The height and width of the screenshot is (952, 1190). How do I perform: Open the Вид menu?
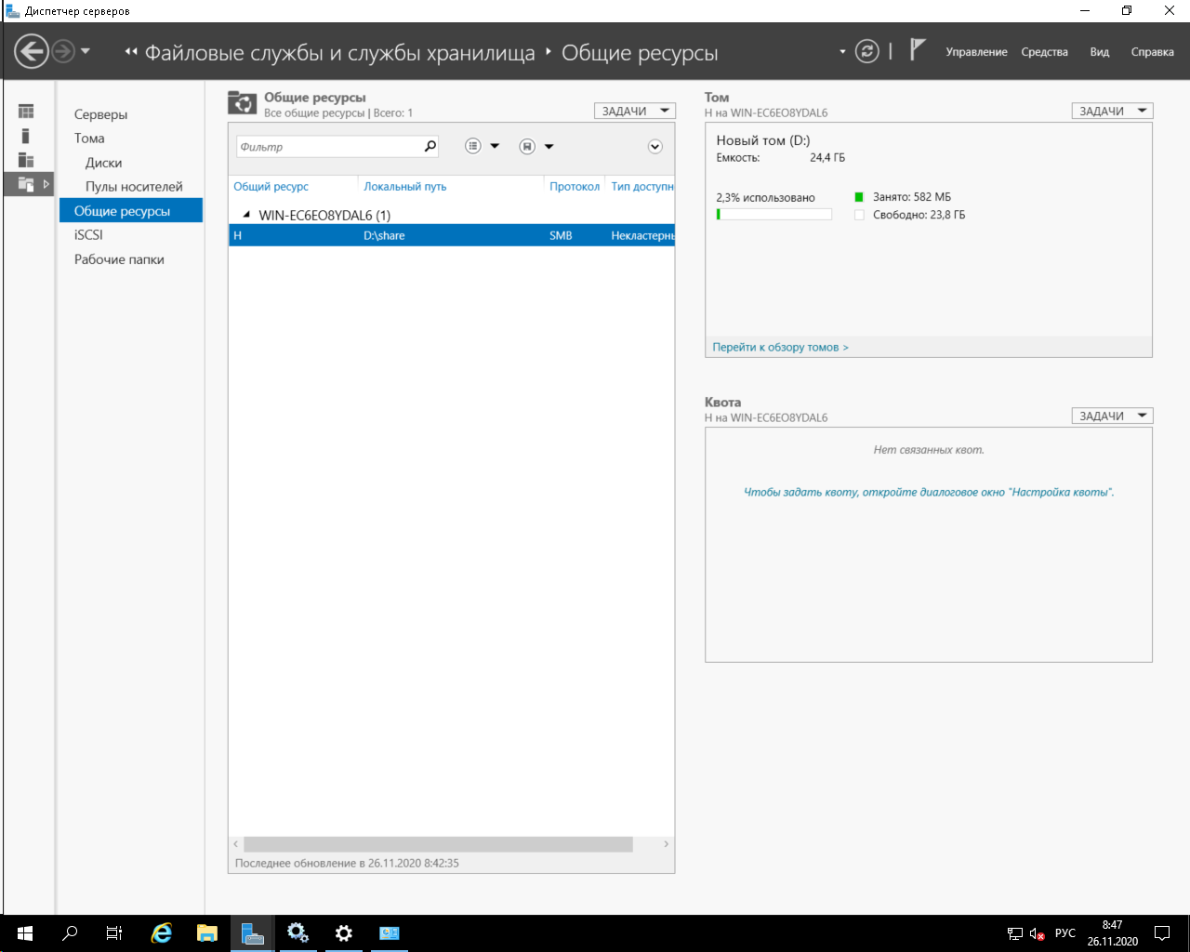1100,52
